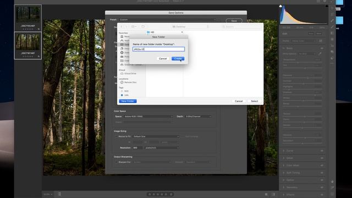Viewport: 352px width, 198px height.
Task: Select the Color Sampler tool
Action: (x=332, y=188)
